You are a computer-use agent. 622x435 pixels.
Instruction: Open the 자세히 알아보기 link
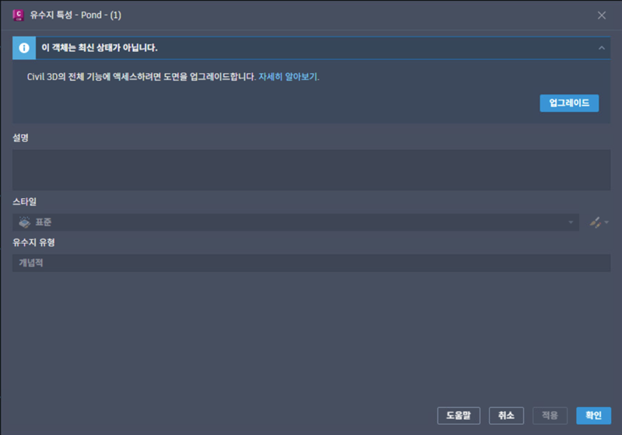[x=288, y=77]
